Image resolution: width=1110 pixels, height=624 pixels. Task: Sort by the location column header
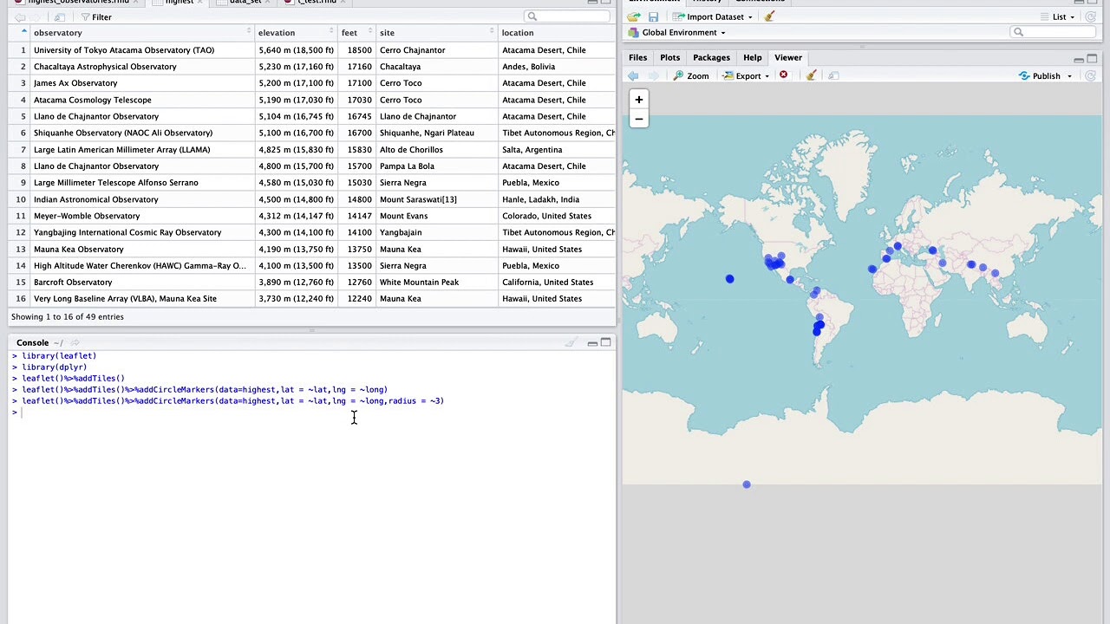coord(557,33)
